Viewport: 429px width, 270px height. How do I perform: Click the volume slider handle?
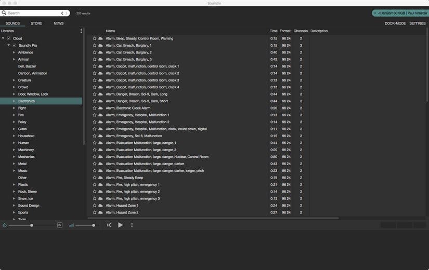click(x=94, y=225)
